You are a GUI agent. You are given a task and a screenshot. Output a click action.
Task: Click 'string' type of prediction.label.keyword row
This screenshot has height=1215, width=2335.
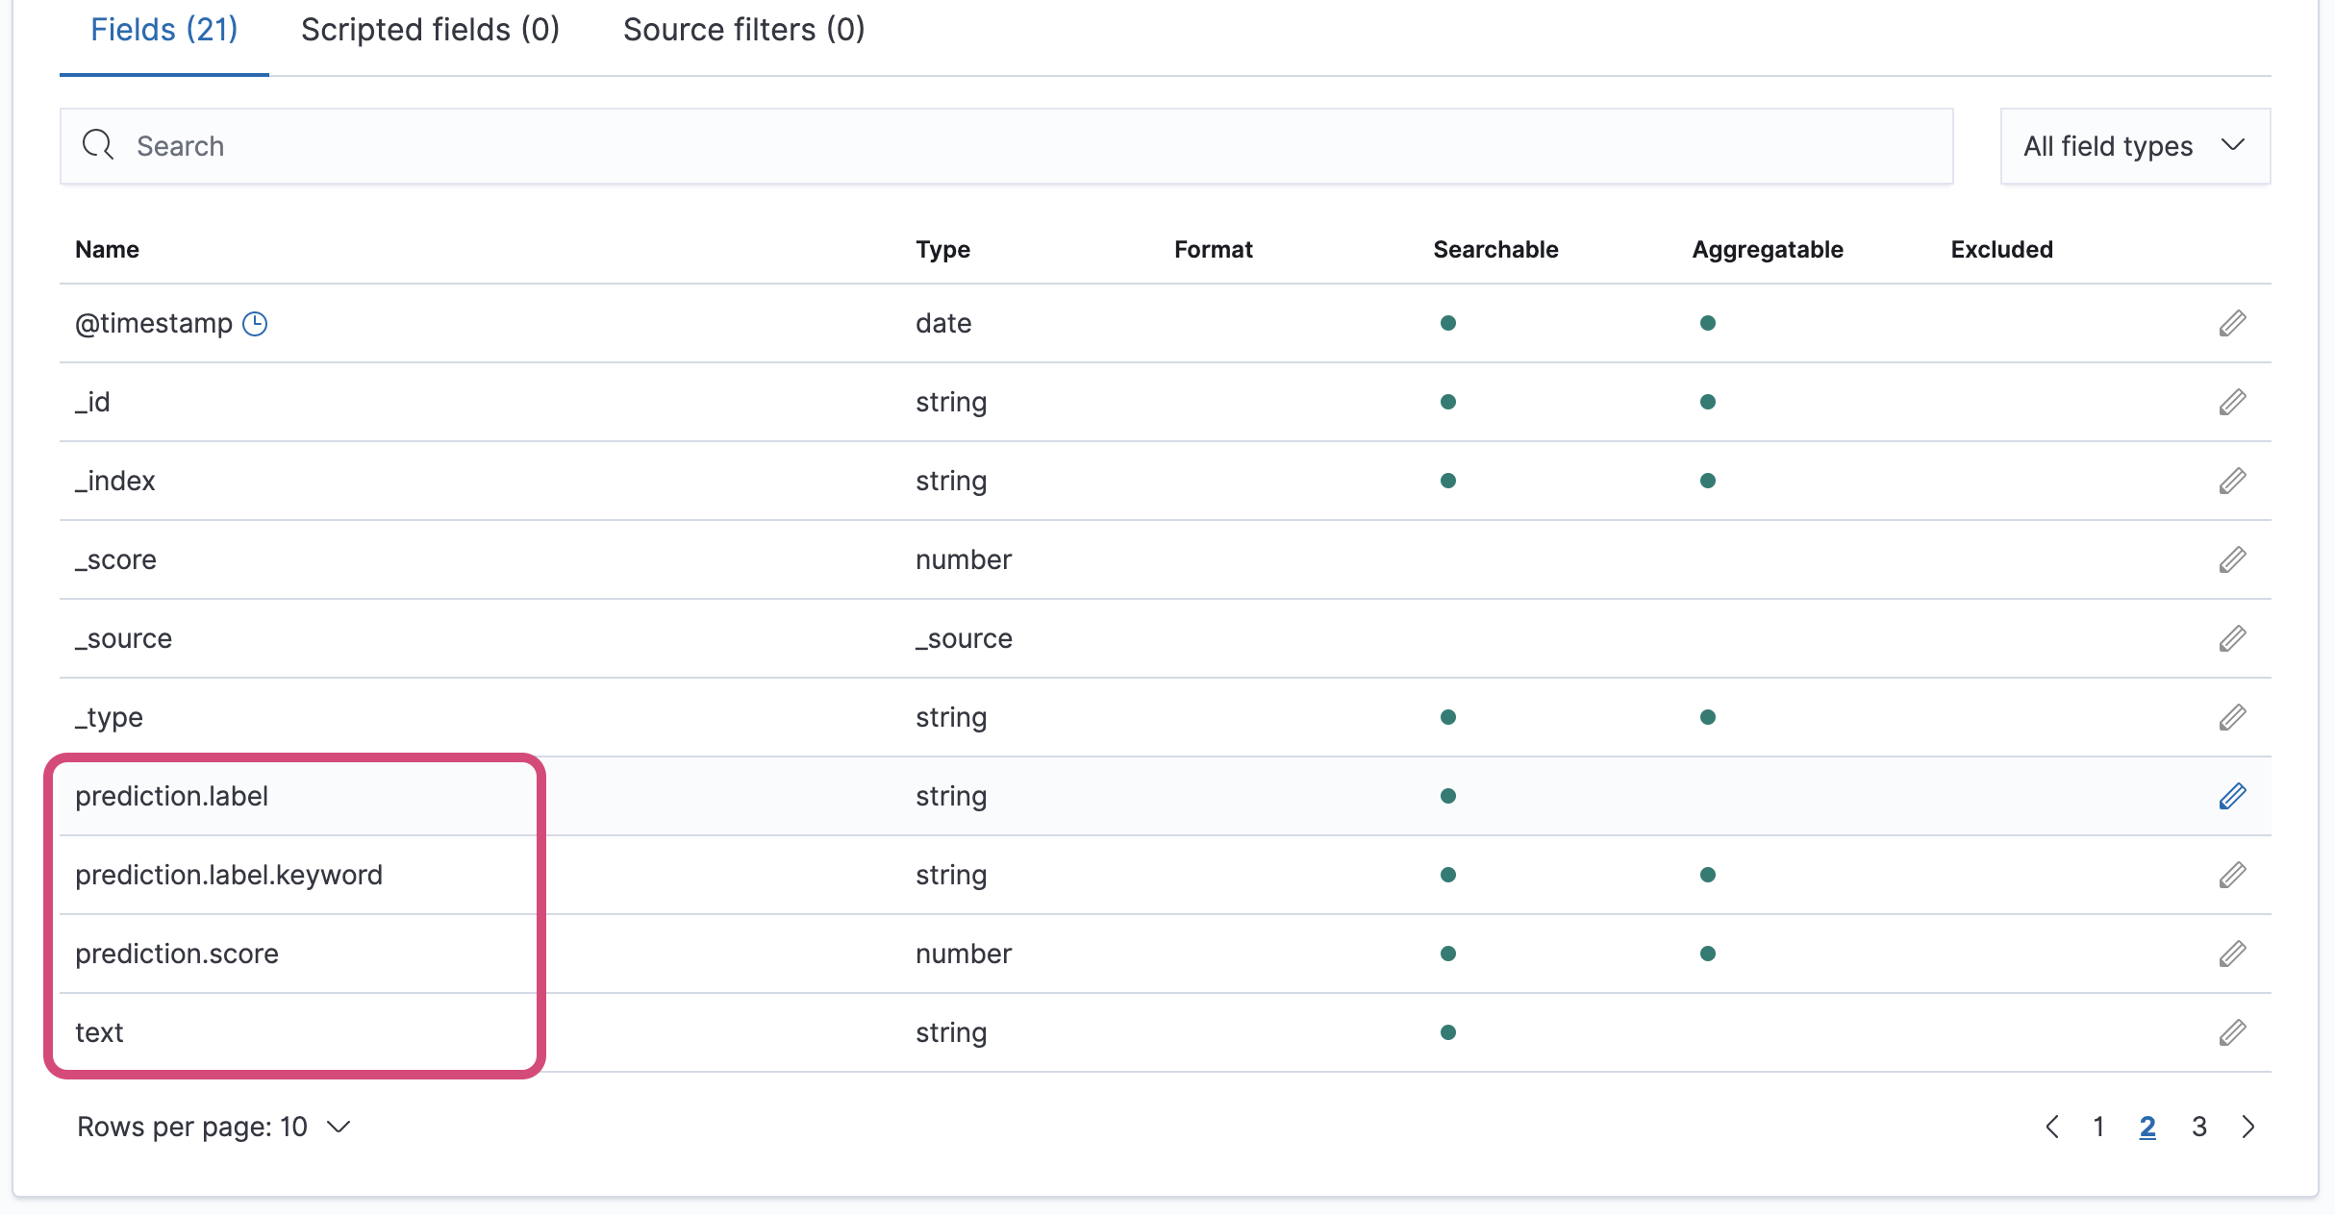[951, 875]
